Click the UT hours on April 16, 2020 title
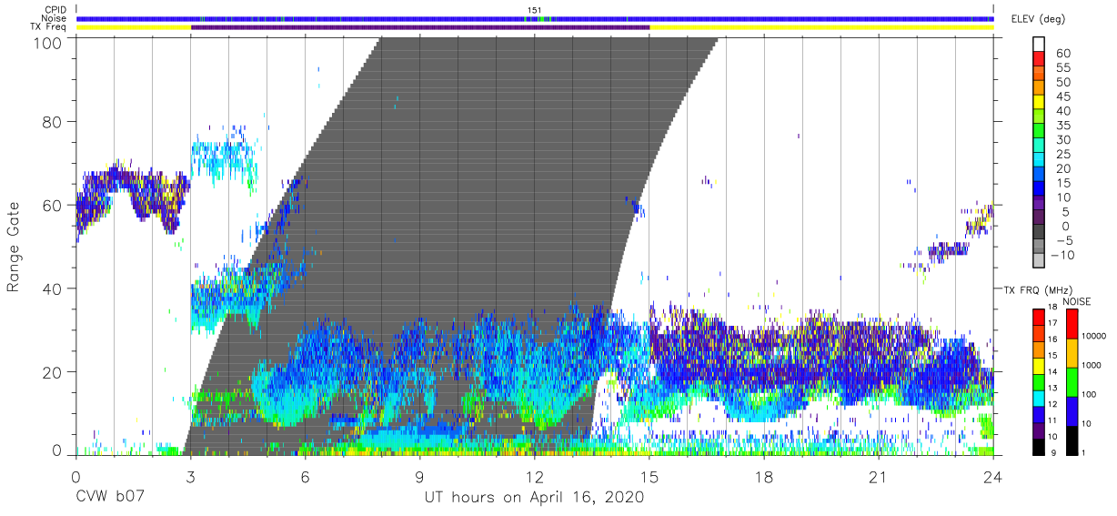Screen dimensions: 1117x516 click(534, 498)
